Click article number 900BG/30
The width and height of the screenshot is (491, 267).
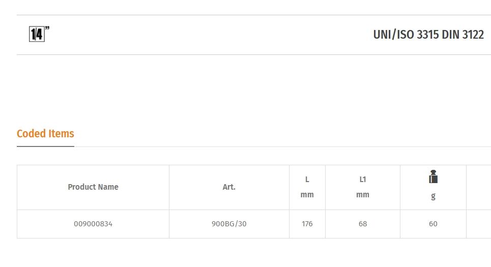[229, 224]
